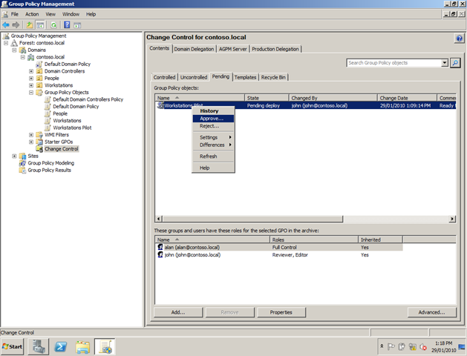Viewport: 467px width, 356px height.
Task: Click the Refresh toolbar icon
Action: [53, 24]
